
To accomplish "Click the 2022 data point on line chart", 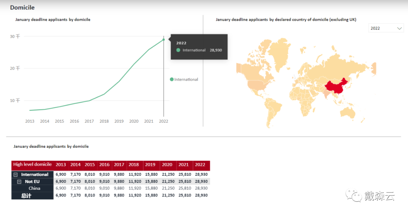I will pos(164,40).
